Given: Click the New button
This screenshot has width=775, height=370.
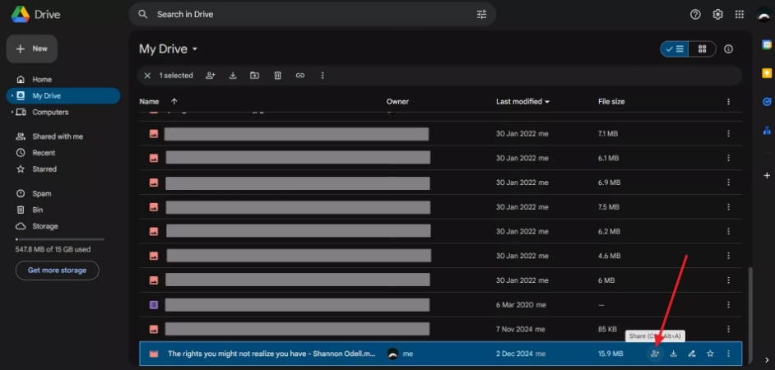Looking at the screenshot, I should (32, 49).
